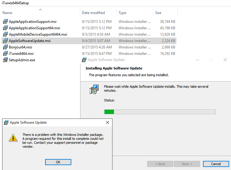Image resolution: width=231 pixels, height=170 pixels.
Task: Click the Status label in the installer
Action: point(109,100)
